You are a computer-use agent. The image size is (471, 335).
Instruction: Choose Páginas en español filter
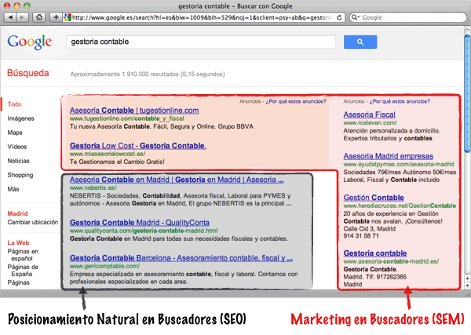[x=23, y=255]
